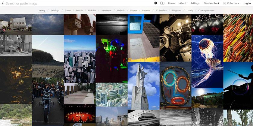Open the Home link
The width and height of the screenshot is (253, 126).
pos(171,3)
